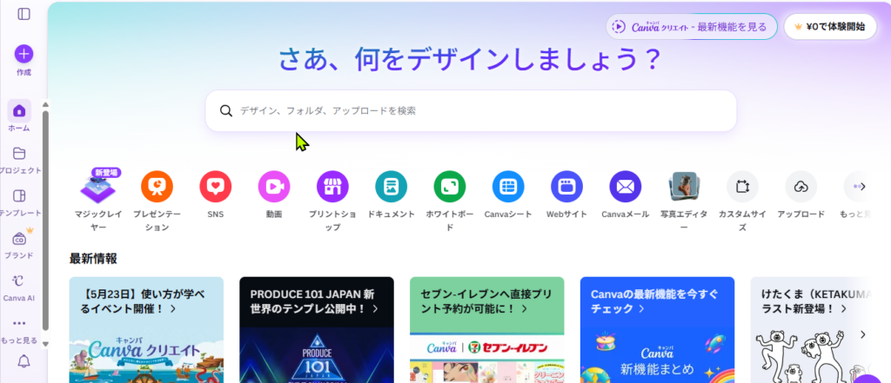The image size is (891, 383).
Task: Click the next arrow on news carousel
Action: coord(862,334)
